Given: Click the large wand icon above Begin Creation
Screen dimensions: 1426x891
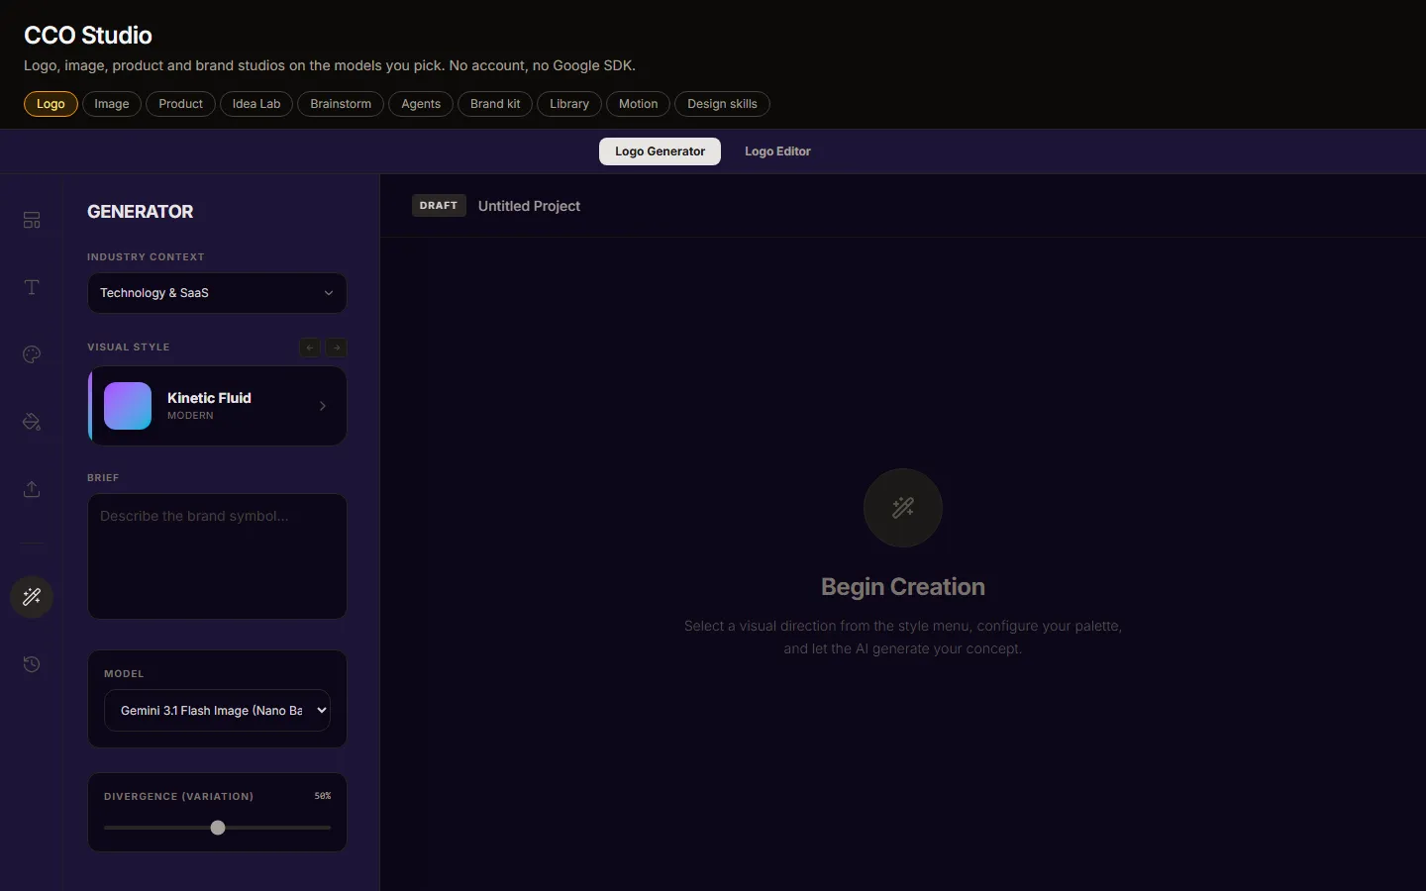Looking at the screenshot, I should pyautogui.click(x=903, y=508).
